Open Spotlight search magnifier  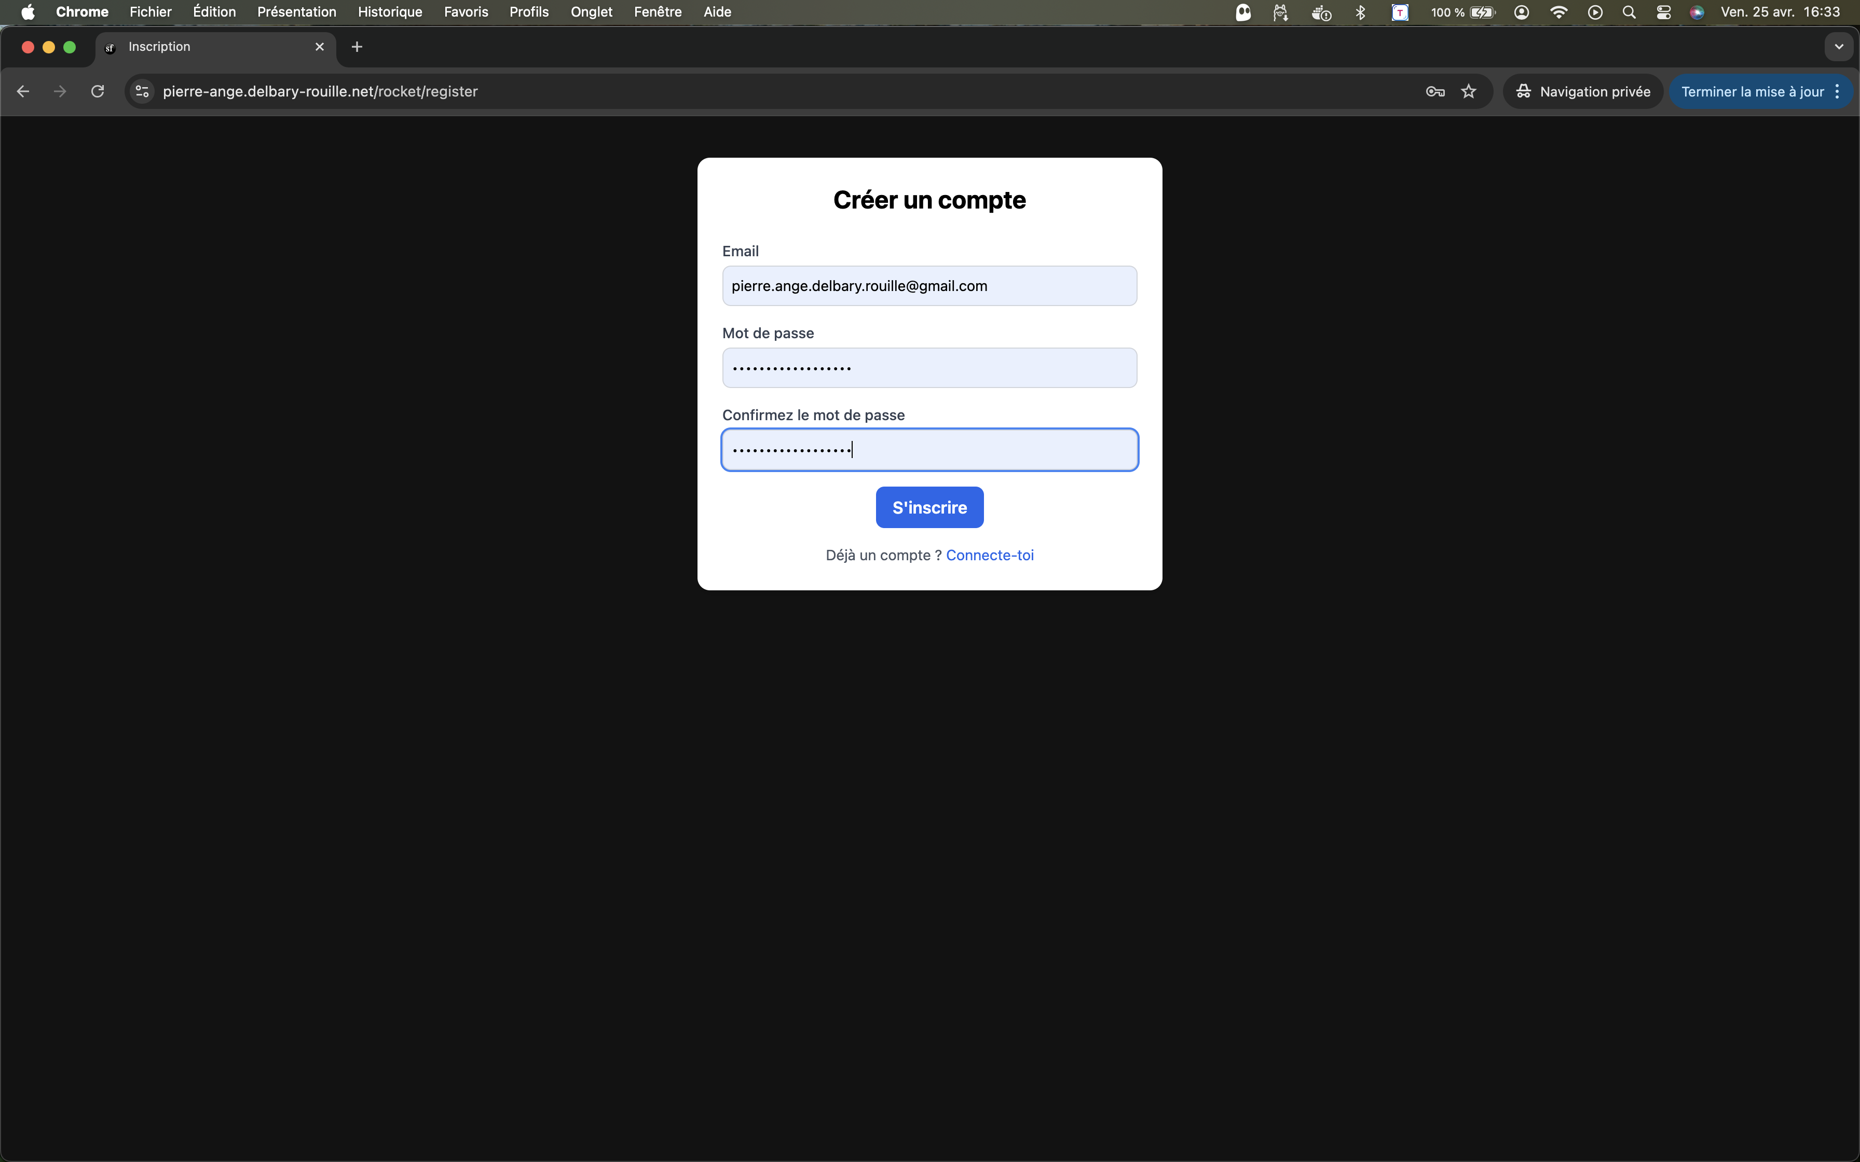pyautogui.click(x=1629, y=12)
